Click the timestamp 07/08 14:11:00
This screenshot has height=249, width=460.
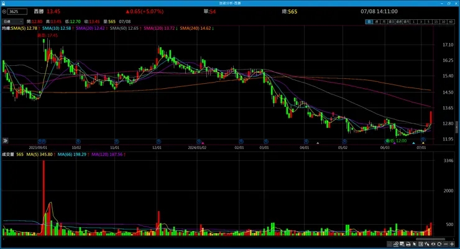[x=379, y=11]
